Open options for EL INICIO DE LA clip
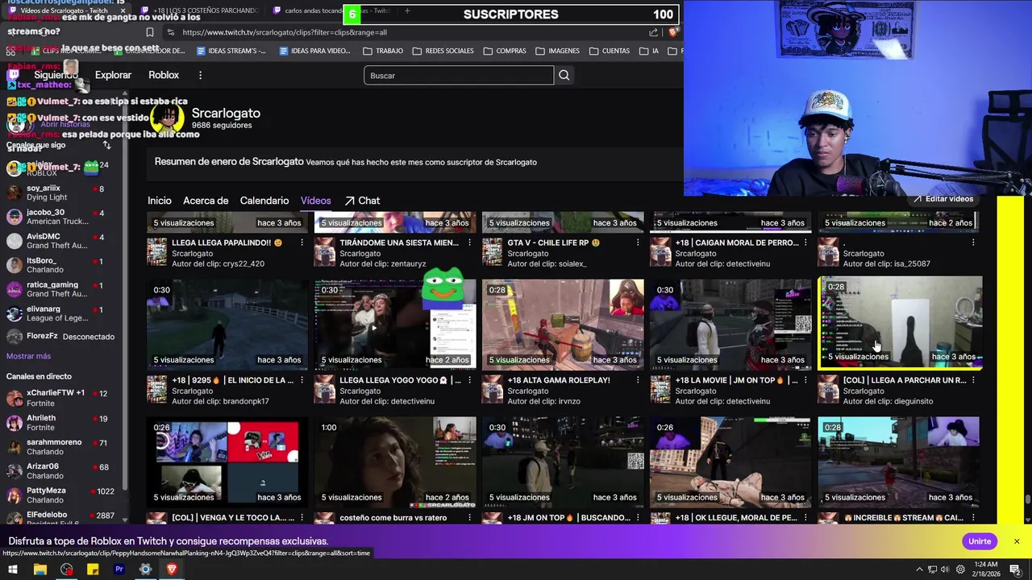 (x=302, y=380)
